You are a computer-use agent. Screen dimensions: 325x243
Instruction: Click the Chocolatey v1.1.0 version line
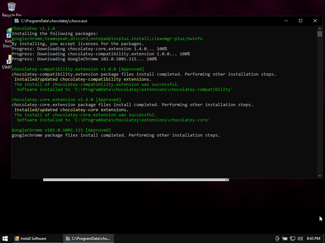pyautogui.click(x=33, y=28)
